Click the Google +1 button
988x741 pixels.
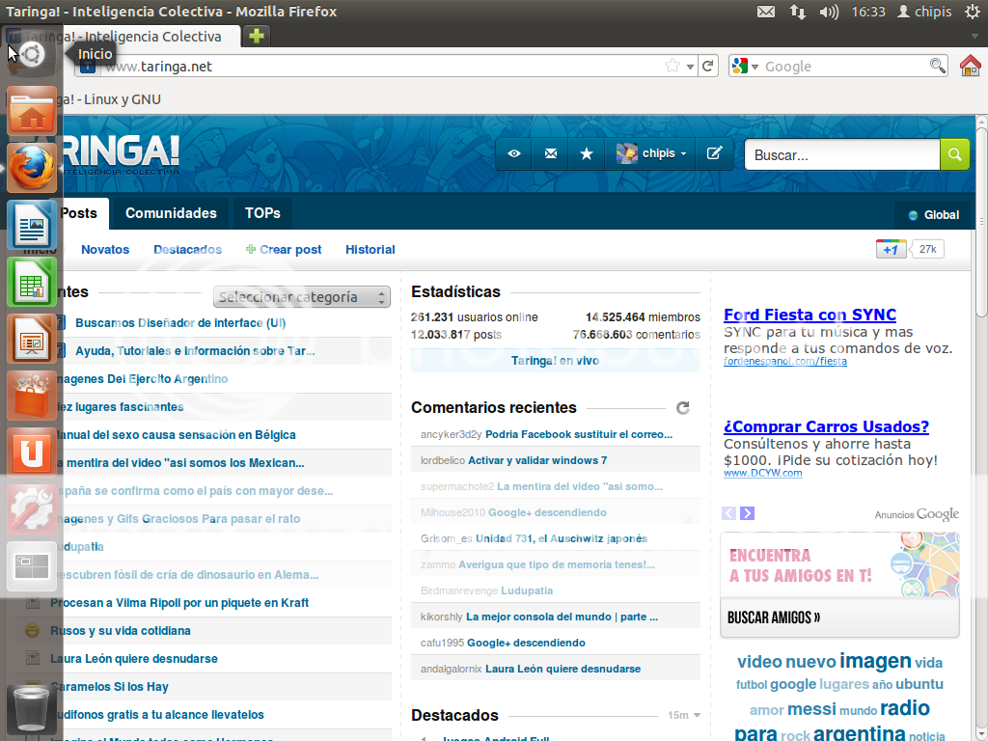click(x=891, y=250)
